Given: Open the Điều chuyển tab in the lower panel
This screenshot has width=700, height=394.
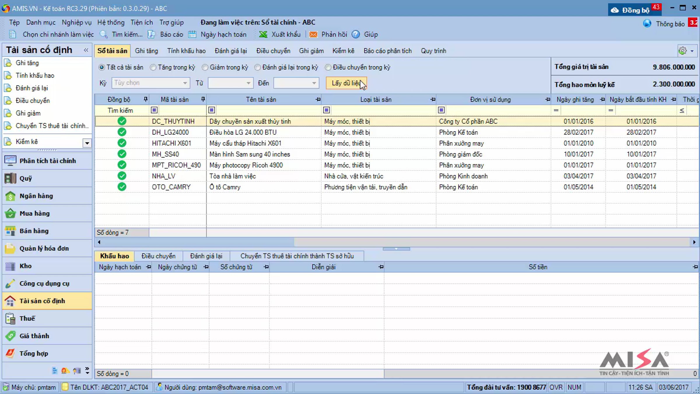Looking at the screenshot, I should pyautogui.click(x=158, y=256).
